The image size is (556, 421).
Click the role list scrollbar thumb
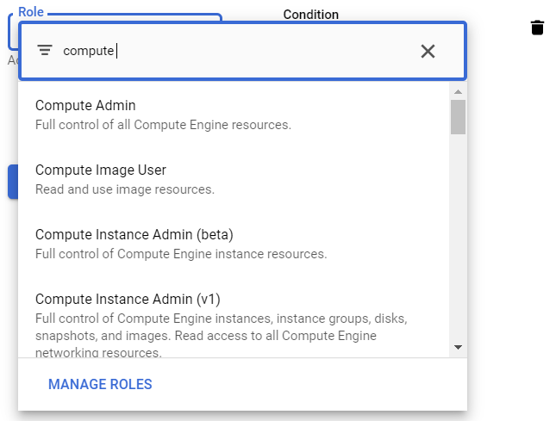(x=458, y=117)
